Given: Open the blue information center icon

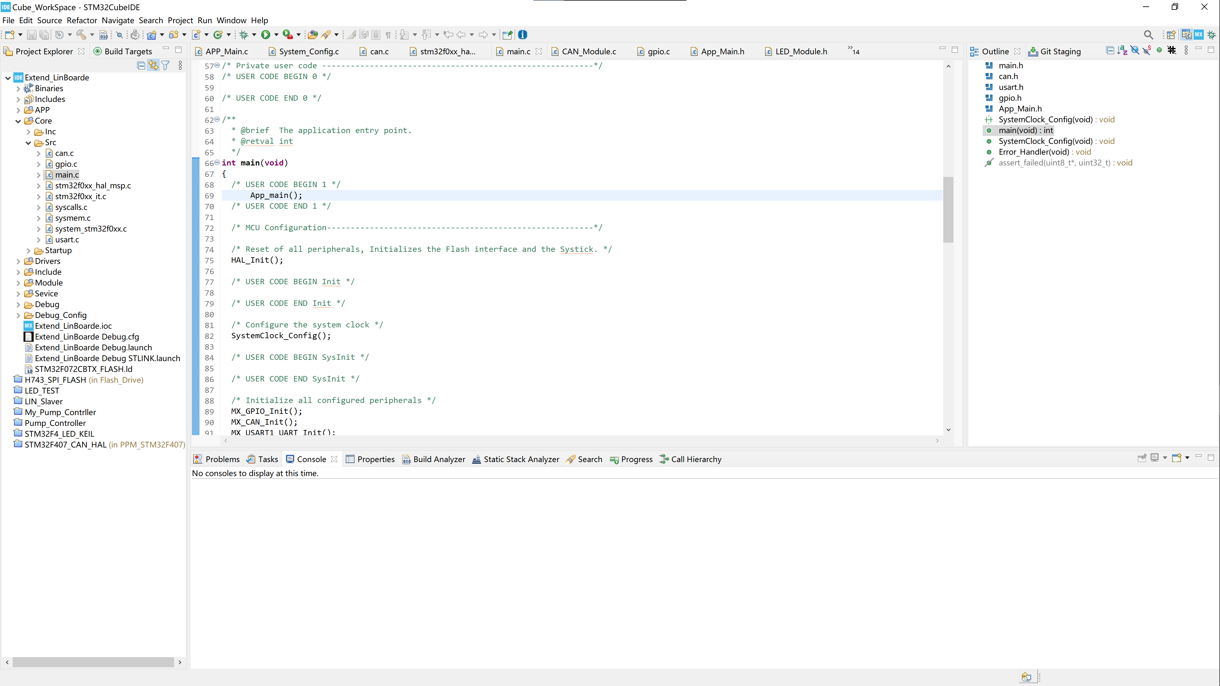Looking at the screenshot, I should 522,35.
